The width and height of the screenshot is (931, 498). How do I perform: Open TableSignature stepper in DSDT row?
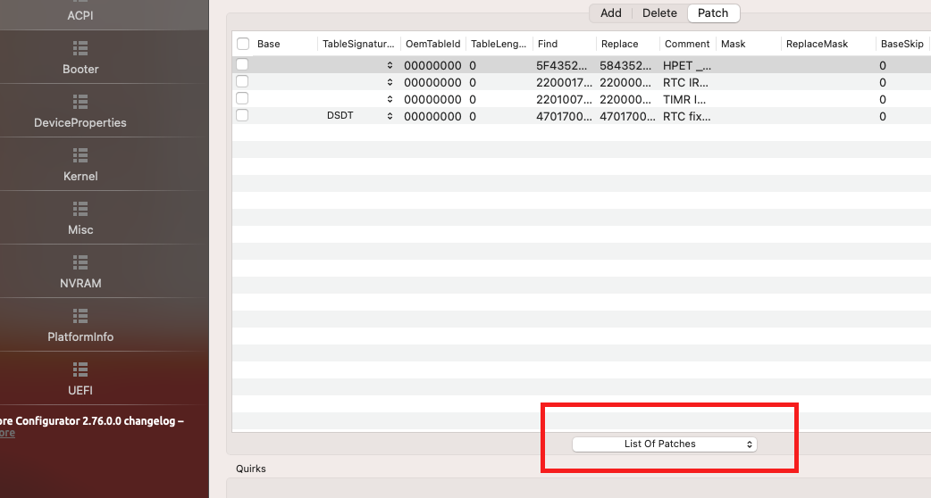pyautogui.click(x=390, y=116)
